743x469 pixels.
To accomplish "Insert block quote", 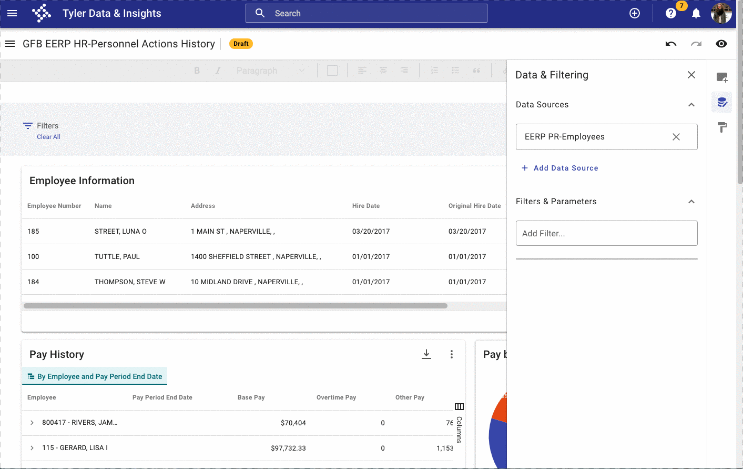I will pos(476,71).
